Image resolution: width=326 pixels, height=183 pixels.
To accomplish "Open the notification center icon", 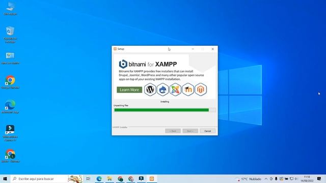I will tap(319, 178).
